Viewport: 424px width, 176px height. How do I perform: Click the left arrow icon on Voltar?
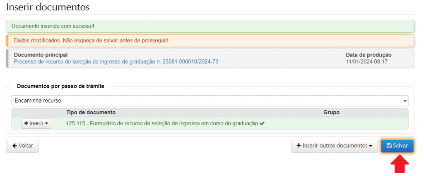15,146
